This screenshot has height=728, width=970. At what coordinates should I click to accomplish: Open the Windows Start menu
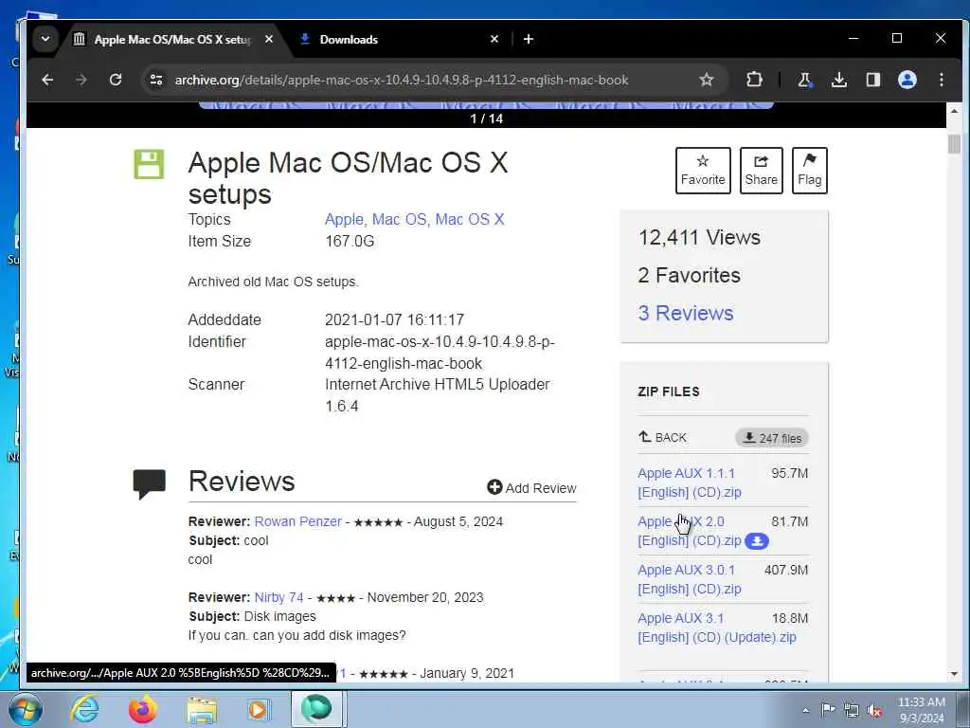coord(26,709)
